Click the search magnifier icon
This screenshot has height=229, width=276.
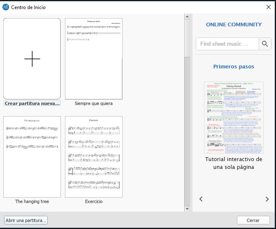[x=265, y=44]
